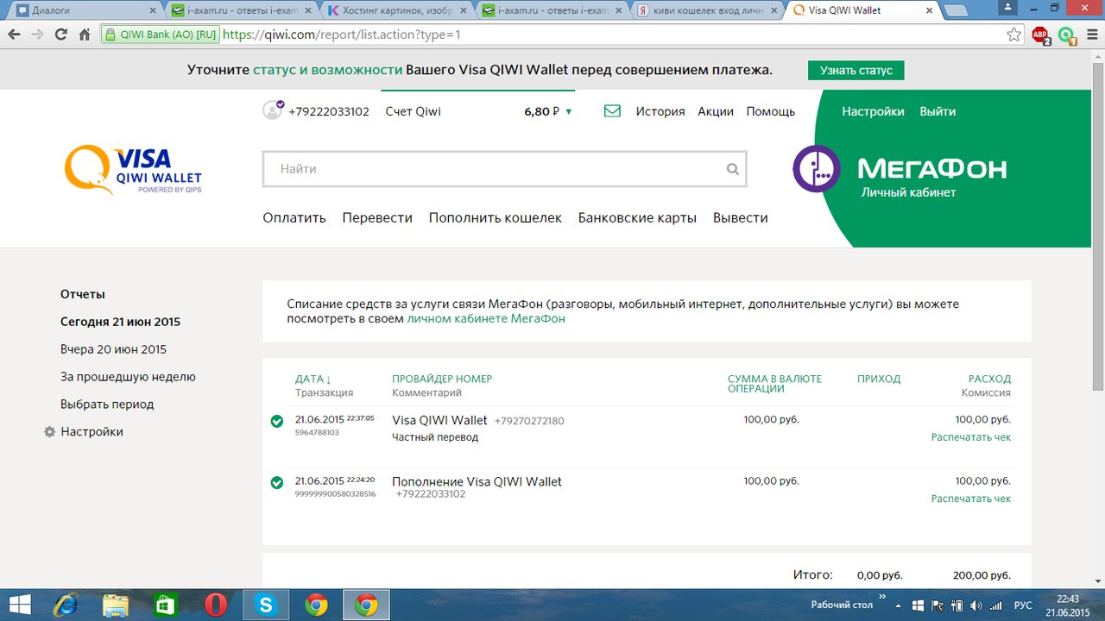The height and width of the screenshot is (621, 1105).
Task: Click the battery power tray icon
Action: point(957,605)
